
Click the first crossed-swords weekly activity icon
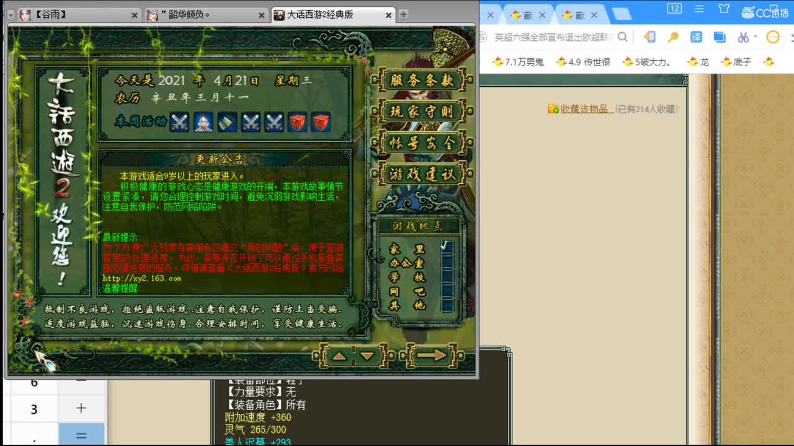coord(179,121)
